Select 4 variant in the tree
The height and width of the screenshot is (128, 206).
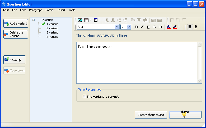[52, 37]
